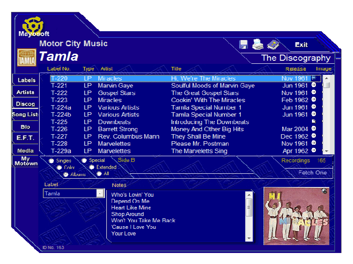Select row T-227 They Shall Be Mine
Image resolution: width=353 pixels, height=264 pixels.
180,136
